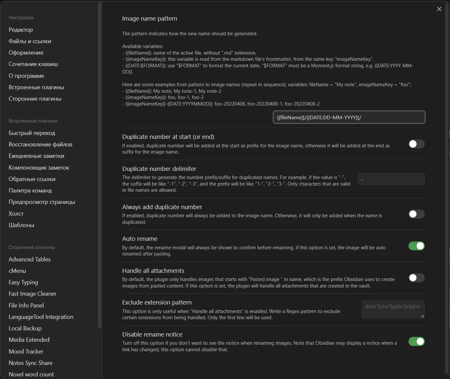This screenshot has height=379, width=450.
Task: Turn off Disable rename notice toggle
Action: 417,341
